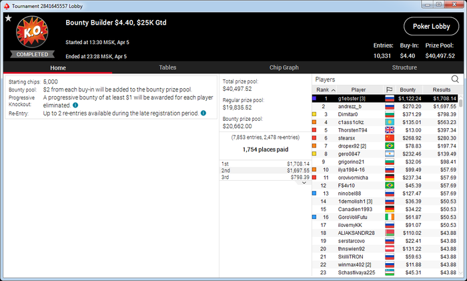Screen dimensions: 467x281
Task: Click Russian flag for g1ebster
Action: [x=389, y=98]
